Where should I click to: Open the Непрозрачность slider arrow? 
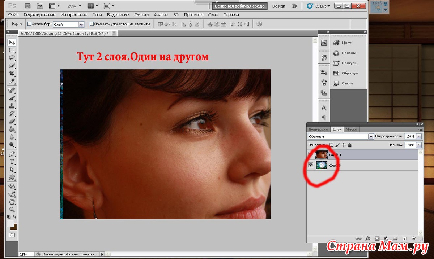[x=419, y=136]
